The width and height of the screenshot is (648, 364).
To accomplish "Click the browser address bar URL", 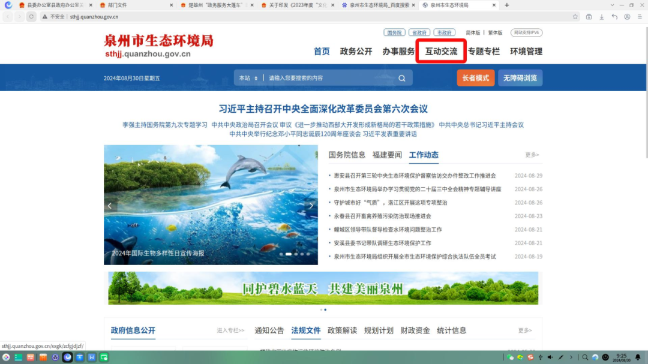I will click(x=94, y=17).
